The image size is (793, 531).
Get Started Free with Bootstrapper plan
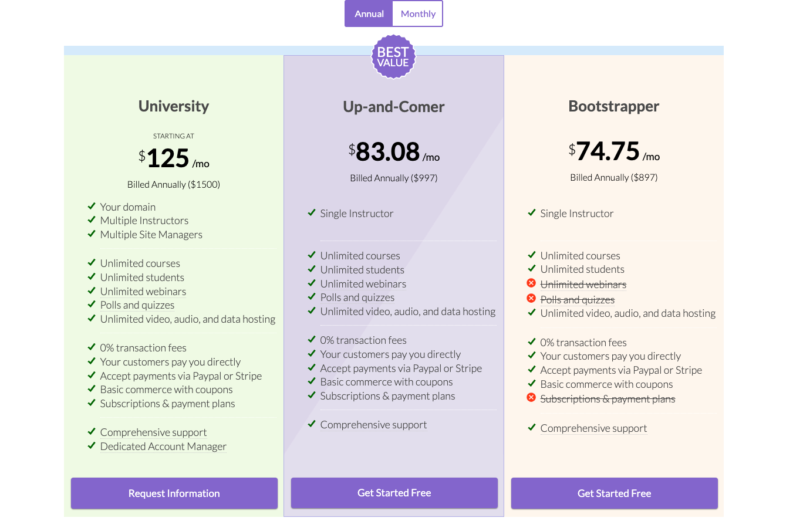tap(615, 493)
